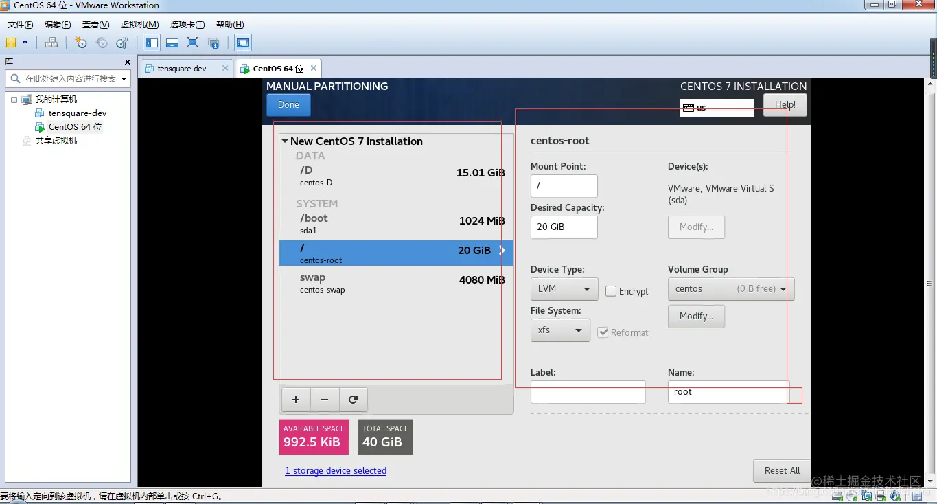
Task: Open the power options dropdown arrow beside pause
Action: (25, 43)
